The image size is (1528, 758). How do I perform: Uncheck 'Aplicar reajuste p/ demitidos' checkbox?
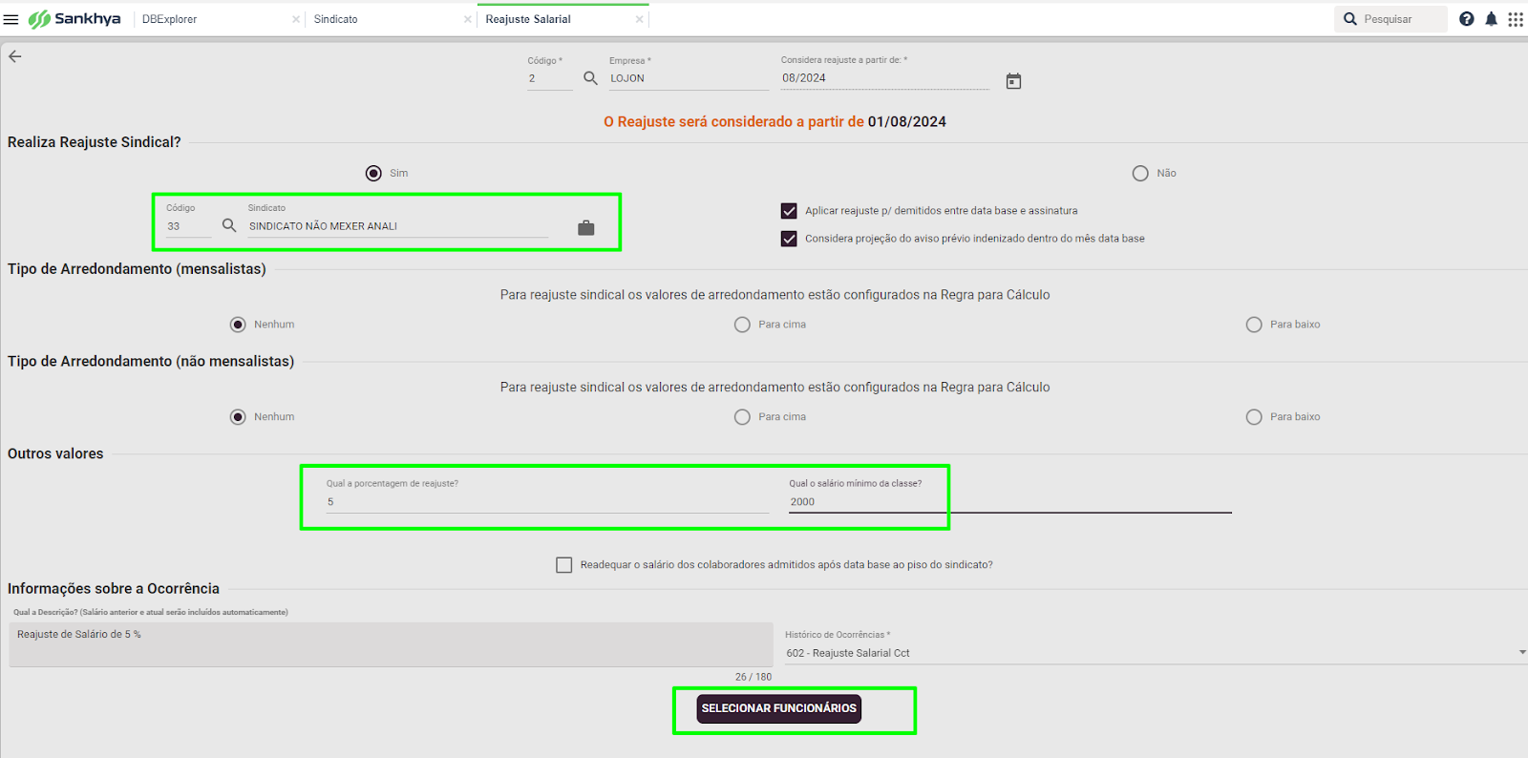[789, 211]
